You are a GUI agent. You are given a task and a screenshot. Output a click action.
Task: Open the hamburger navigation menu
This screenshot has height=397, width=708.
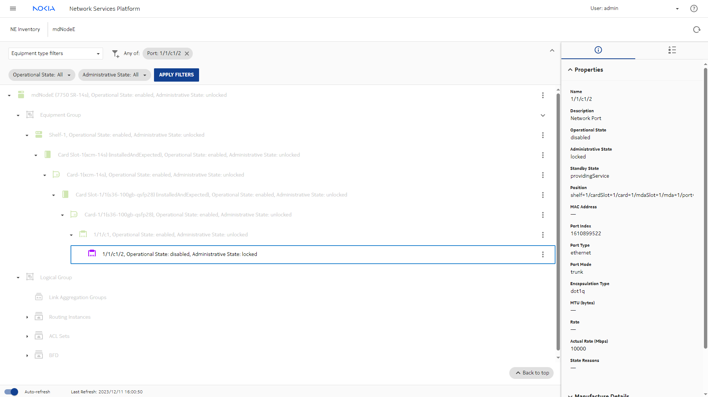[13, 8]
